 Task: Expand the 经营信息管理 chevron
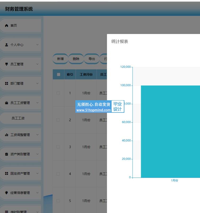(x=37, y=193)
